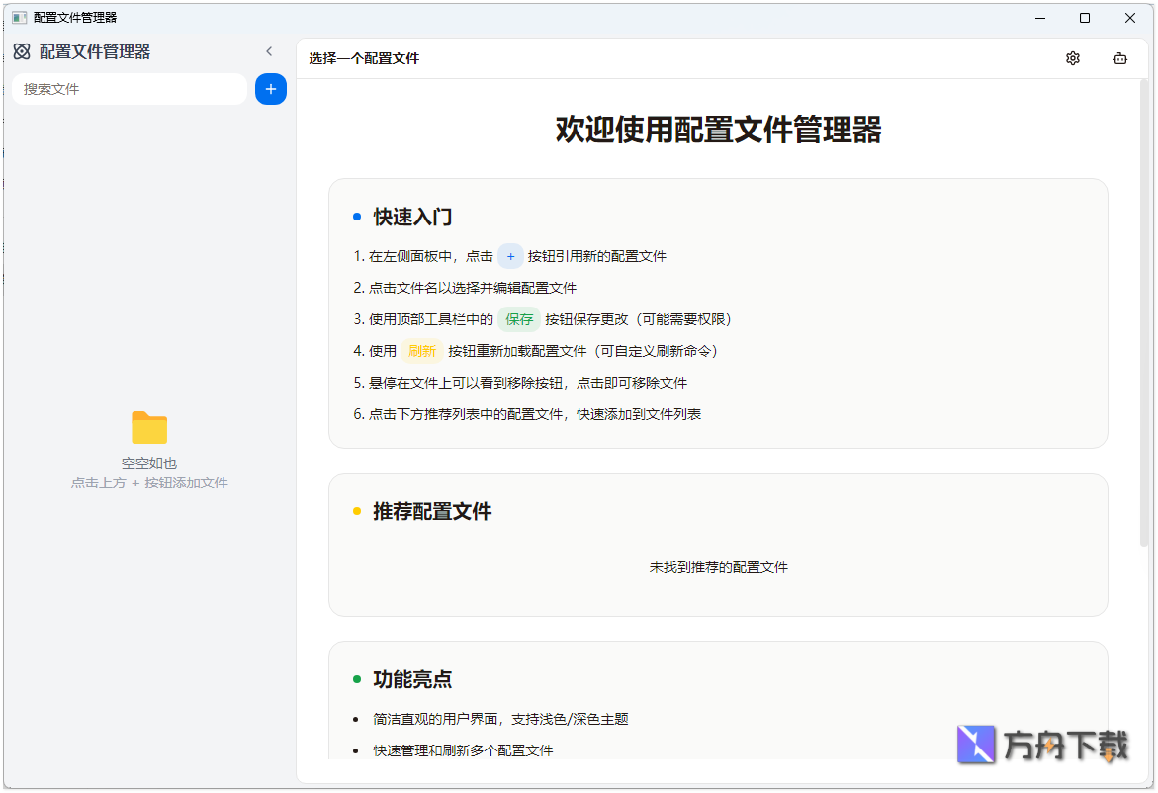This screenshot has width=1158, height=793.
Task: Select the 快速入门 section heading
Action: click(411, 217)
